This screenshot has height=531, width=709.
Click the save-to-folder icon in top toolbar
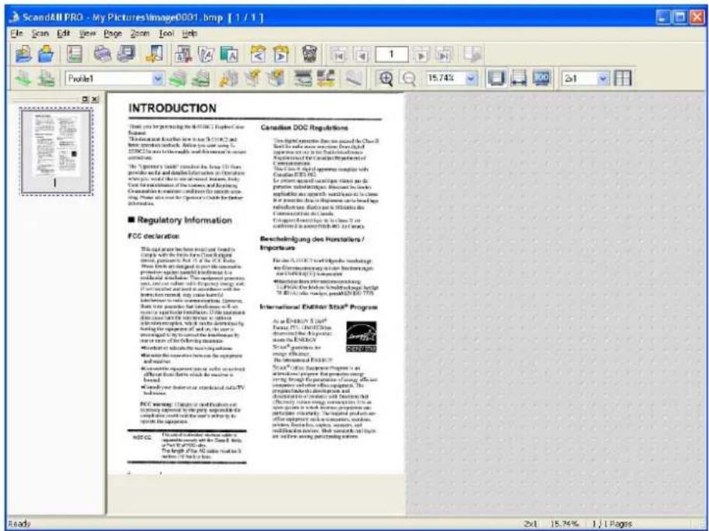[46, 55]
